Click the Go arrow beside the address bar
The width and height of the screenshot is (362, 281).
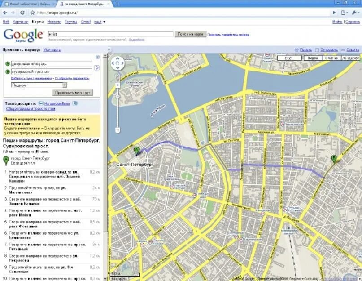click(x=334, y=13)
